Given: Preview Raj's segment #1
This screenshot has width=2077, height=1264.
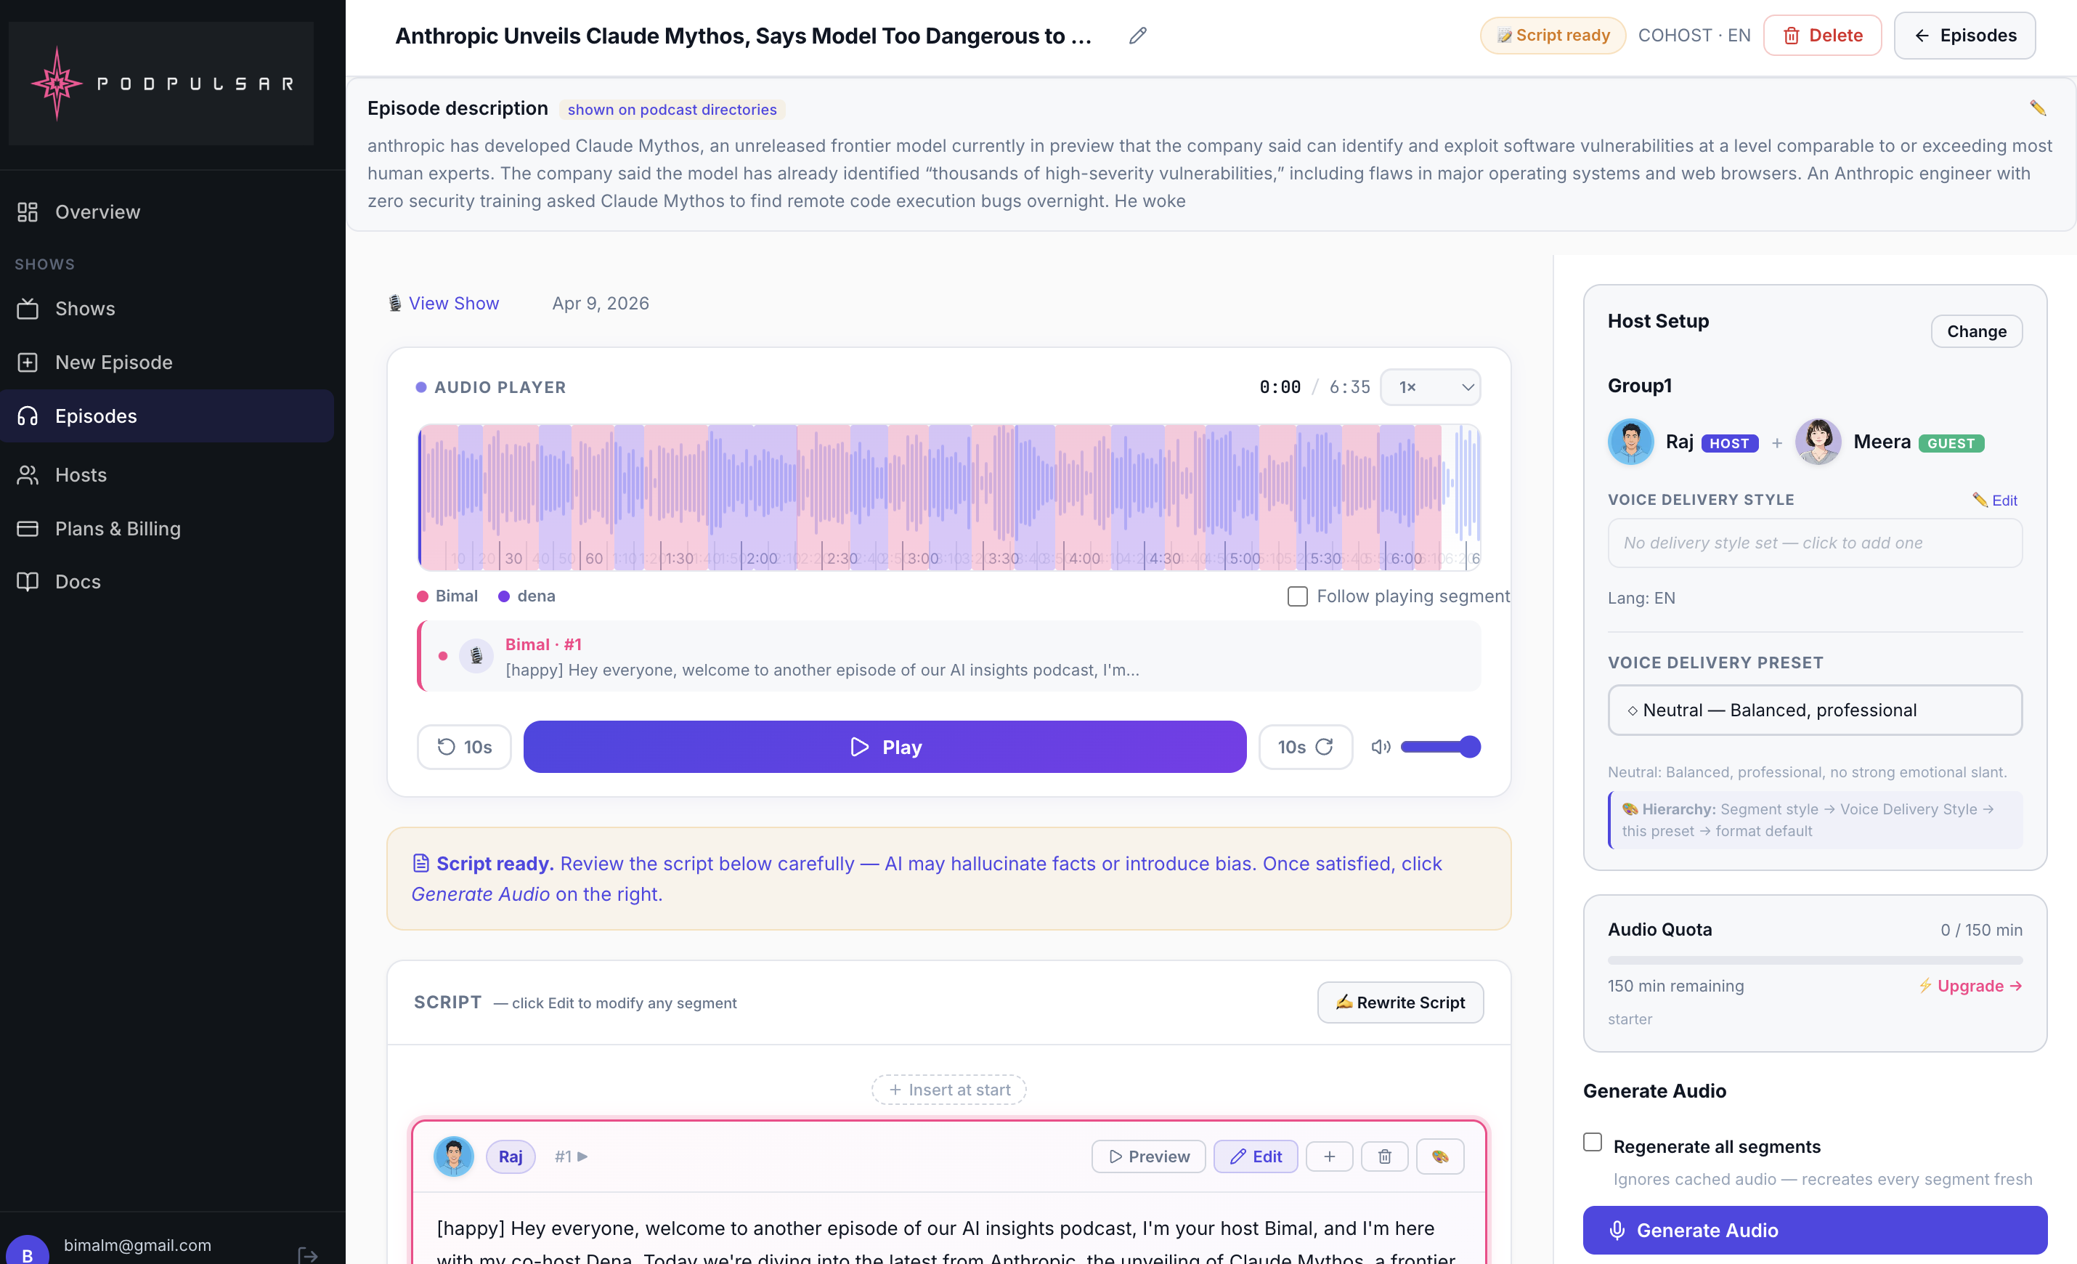Looking at the screenshot, I should 1148,1156.
